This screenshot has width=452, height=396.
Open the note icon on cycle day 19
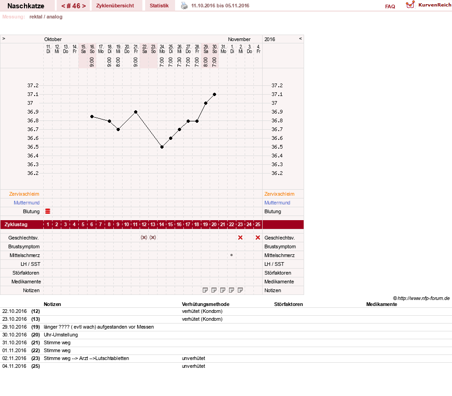point(205,290)
